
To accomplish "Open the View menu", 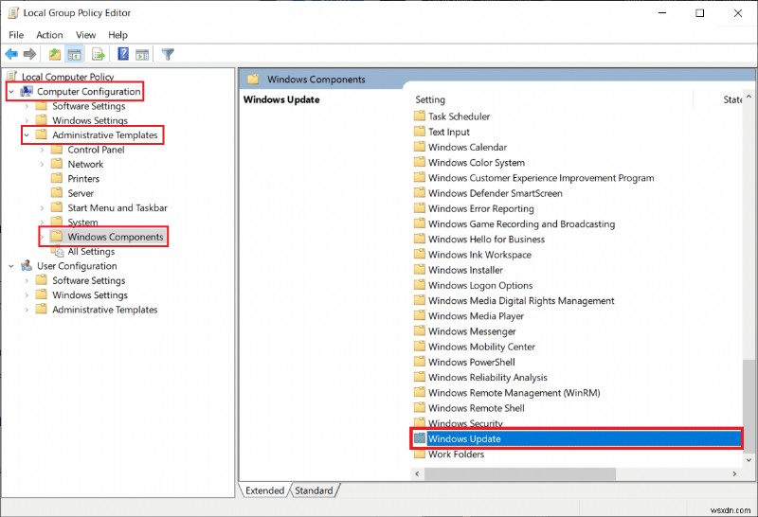I will pos(85,35).
